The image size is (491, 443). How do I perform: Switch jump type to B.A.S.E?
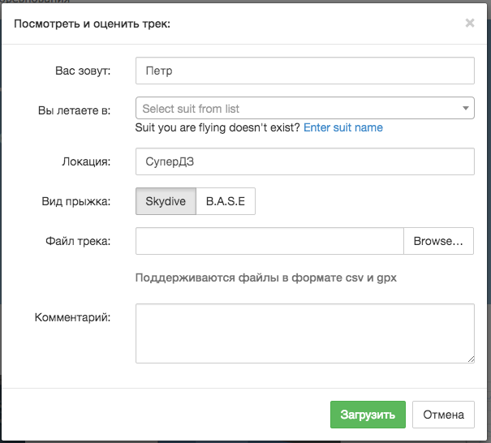coord(226,201)
